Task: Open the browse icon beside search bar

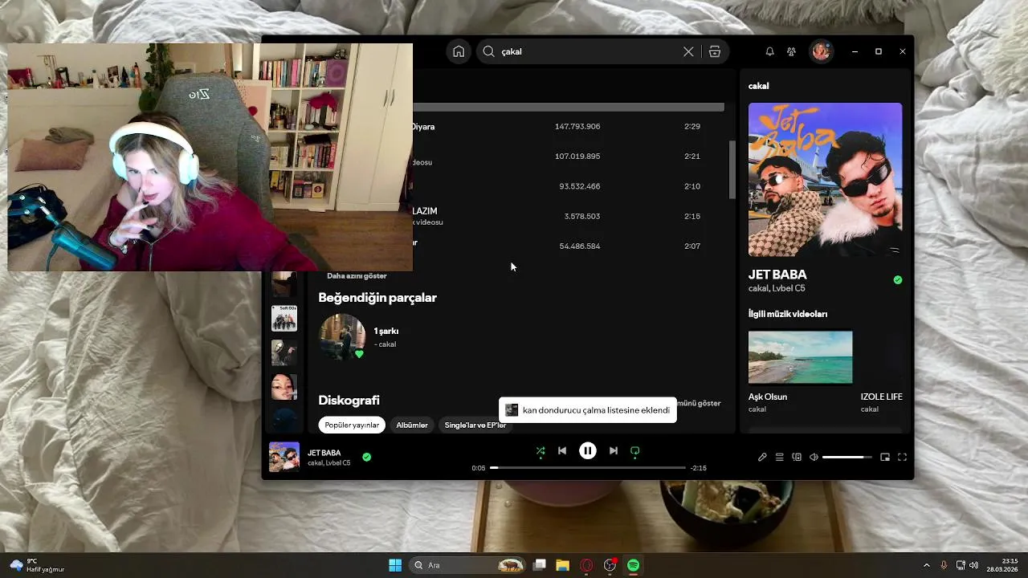Action: point(715,51)
